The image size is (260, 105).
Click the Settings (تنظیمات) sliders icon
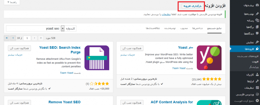(257, 88)
